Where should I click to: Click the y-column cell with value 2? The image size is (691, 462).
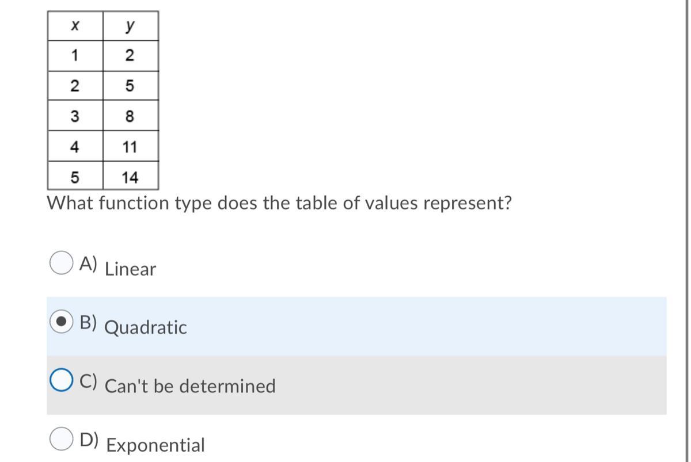click(x=130, y=56)
